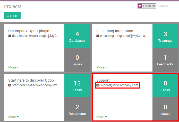Viewport: 179px width, 122px height.
Task: Expand More on E-Learning Integration card
Action: tap(101, 67)
